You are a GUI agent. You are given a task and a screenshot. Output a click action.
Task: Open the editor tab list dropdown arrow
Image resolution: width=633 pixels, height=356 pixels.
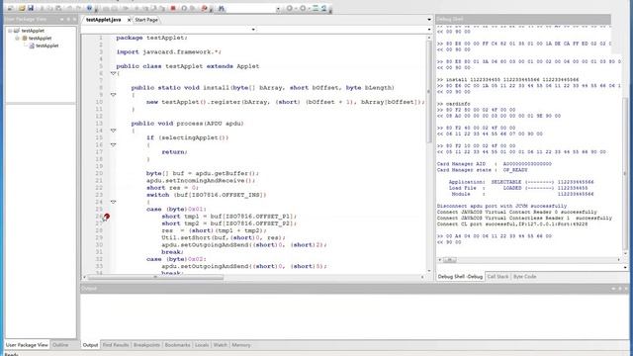click(x=428, y=20)
